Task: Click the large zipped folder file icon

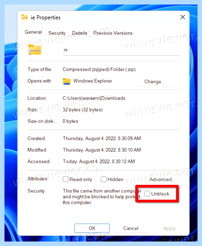Action: coord(34,50)
